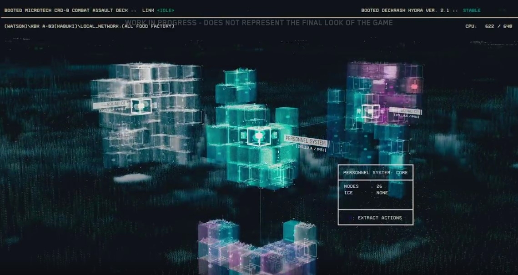Click the left Squad 01 label tag
Image resolution: width=518 pixels, height=275 pixels.
(111, 105)
